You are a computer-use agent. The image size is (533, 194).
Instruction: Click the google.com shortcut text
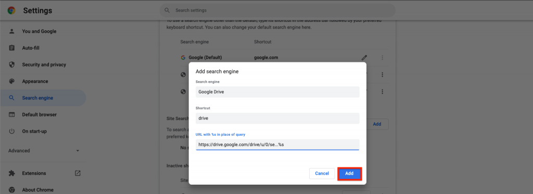(266, 58)
